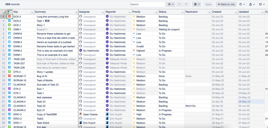Click the greyed-out Save button
Image resolution: width=268 pixels, height=128 pixels.
coord(208,4)
